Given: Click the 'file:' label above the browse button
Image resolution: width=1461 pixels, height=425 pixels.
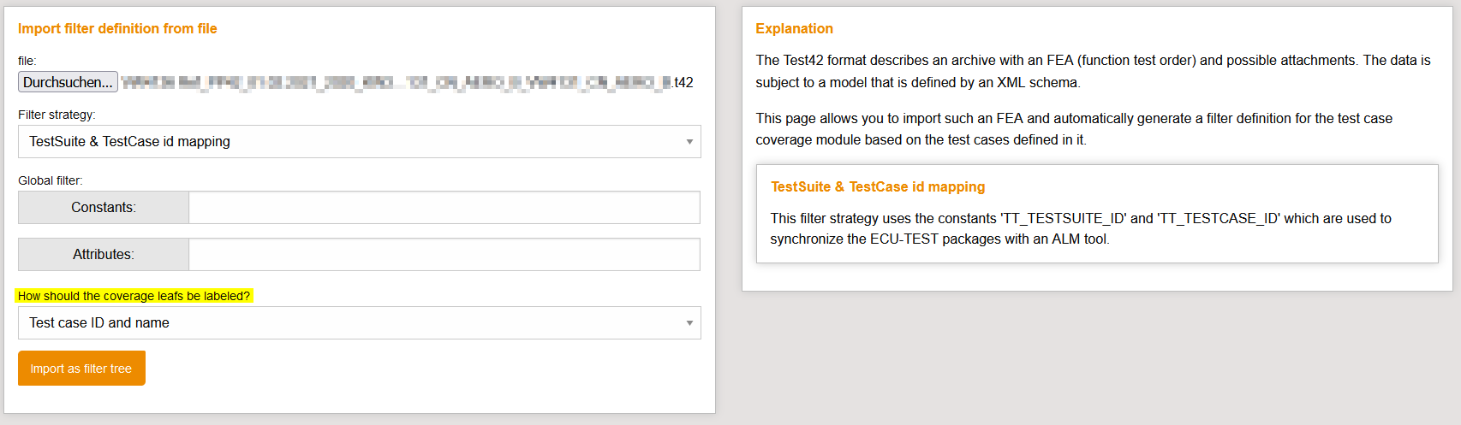Looking at the screenshot, I should (x=27, y=61).
